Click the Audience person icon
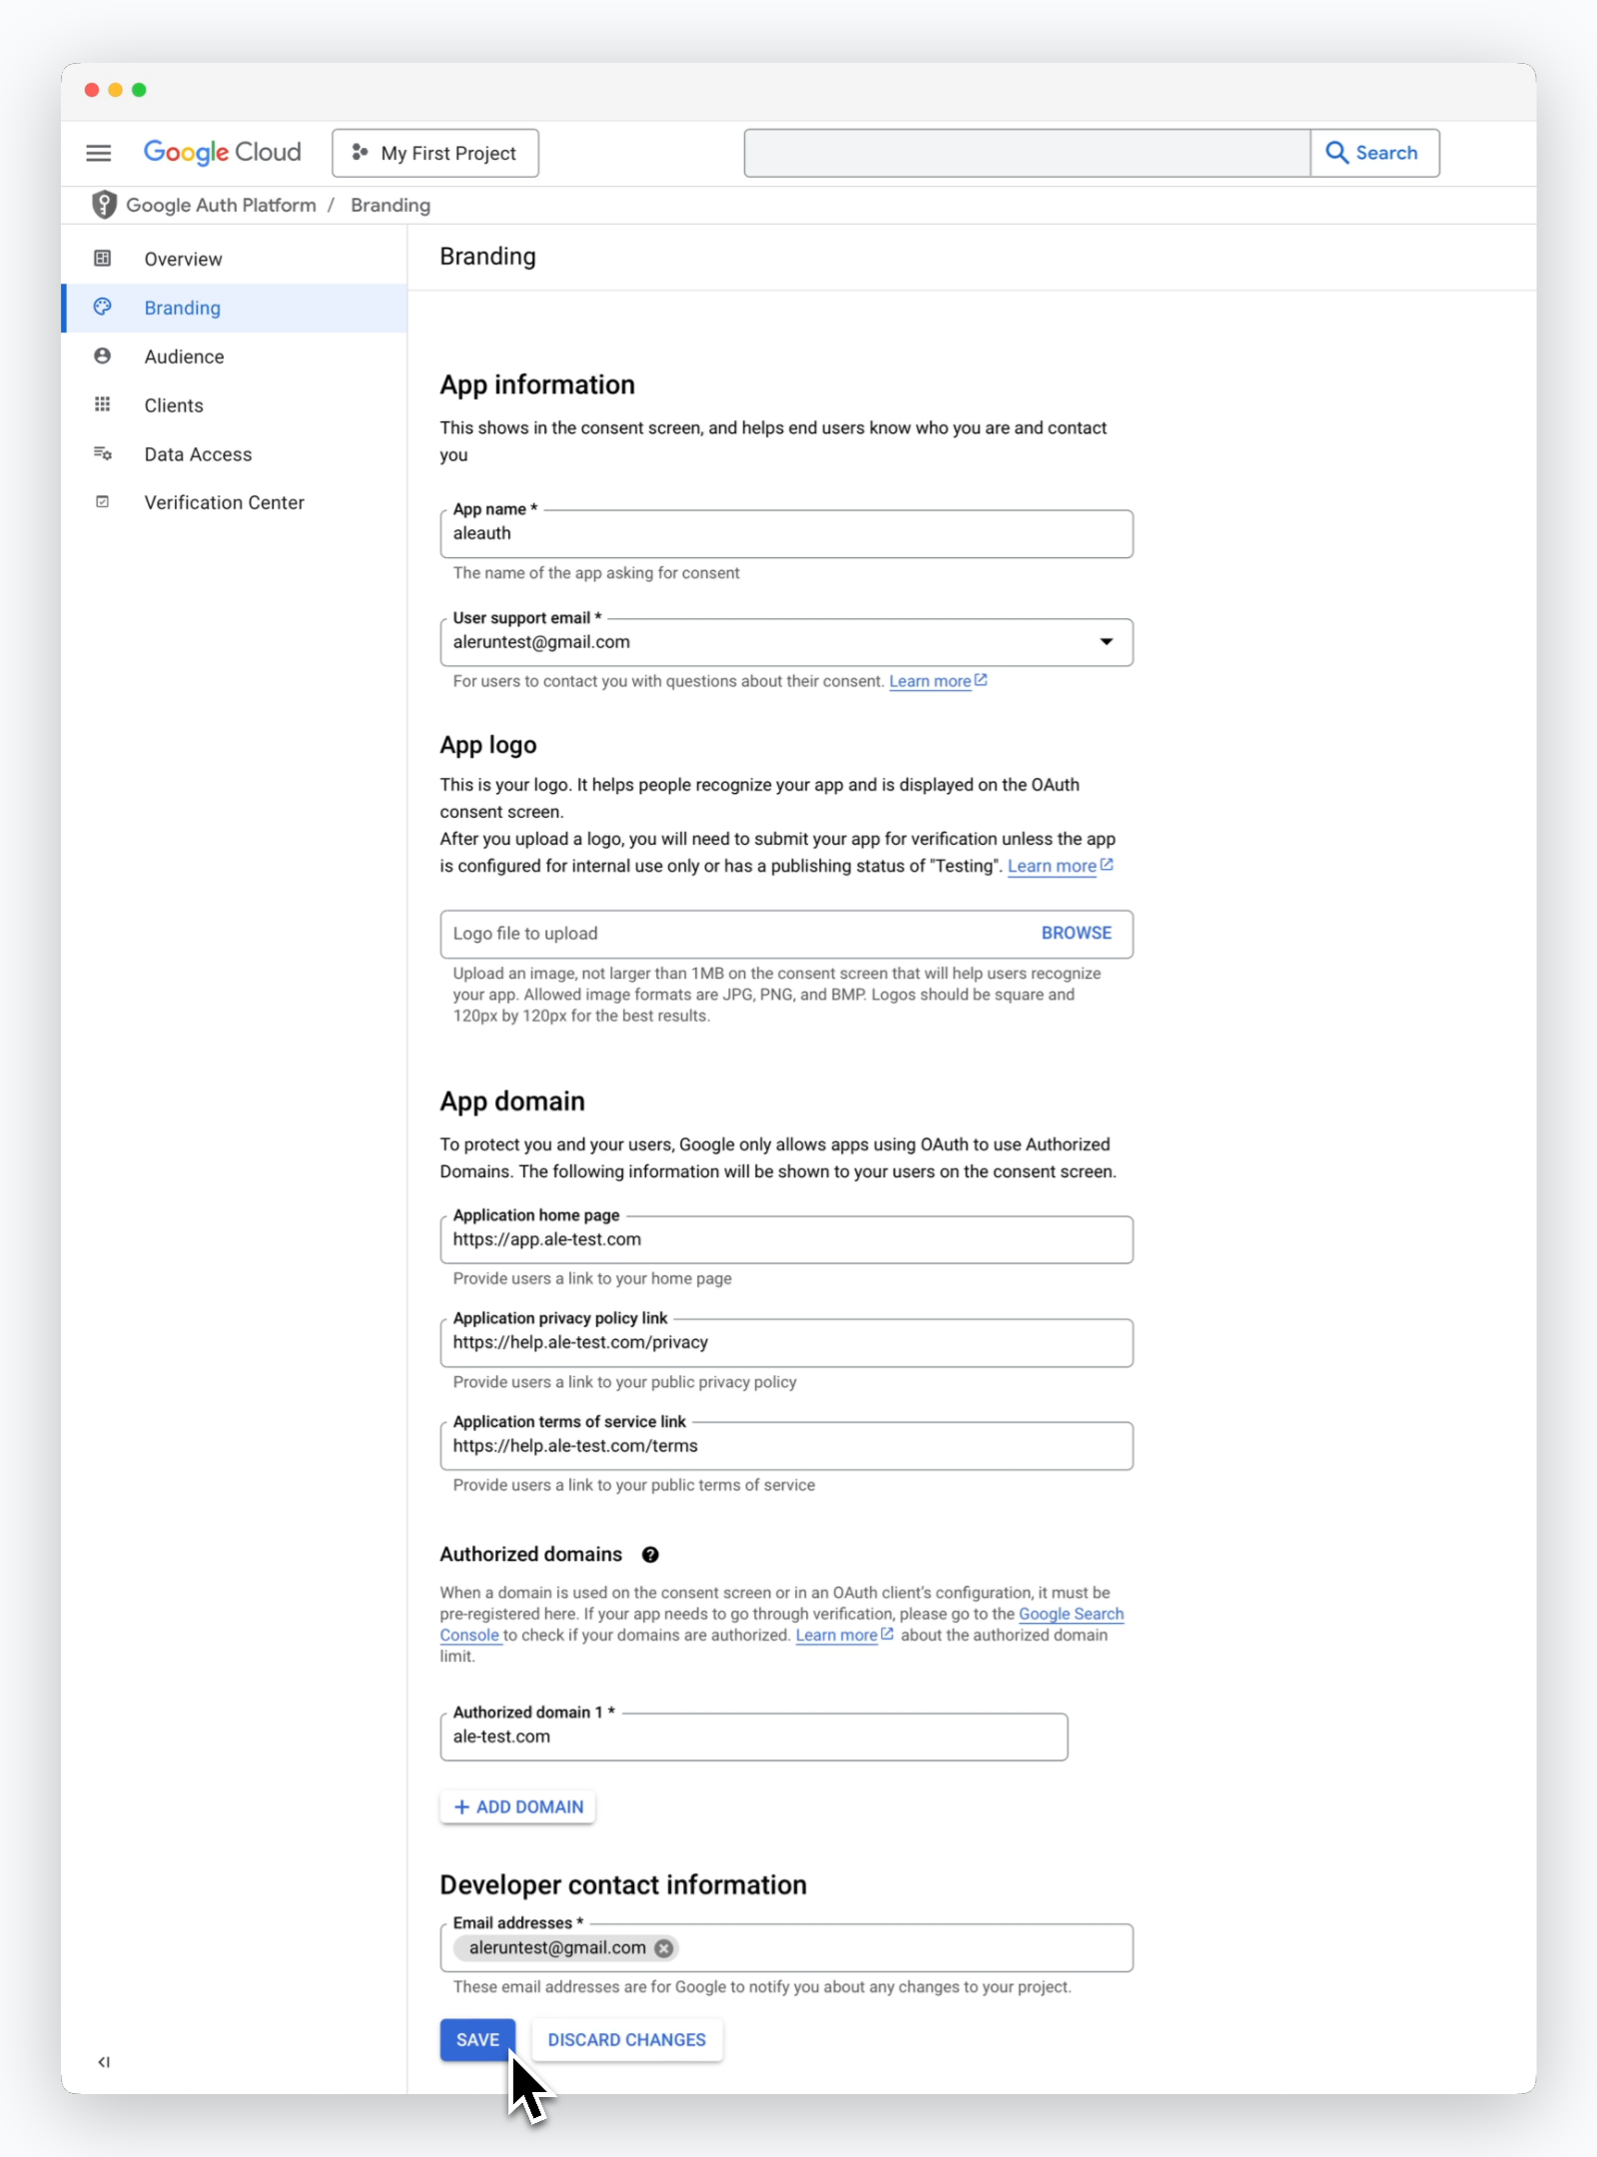This screenshot has width=1597, height=2157. pyautogui.click(x=102, y=356)
